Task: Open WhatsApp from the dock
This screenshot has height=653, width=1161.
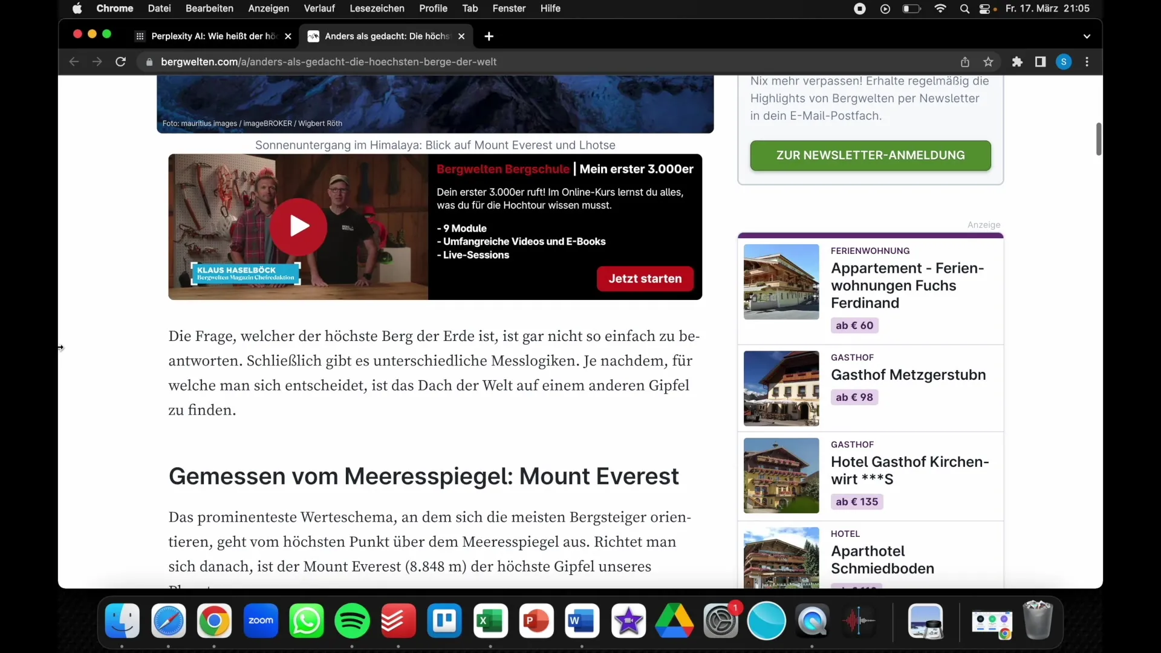Action: (307, 621)
